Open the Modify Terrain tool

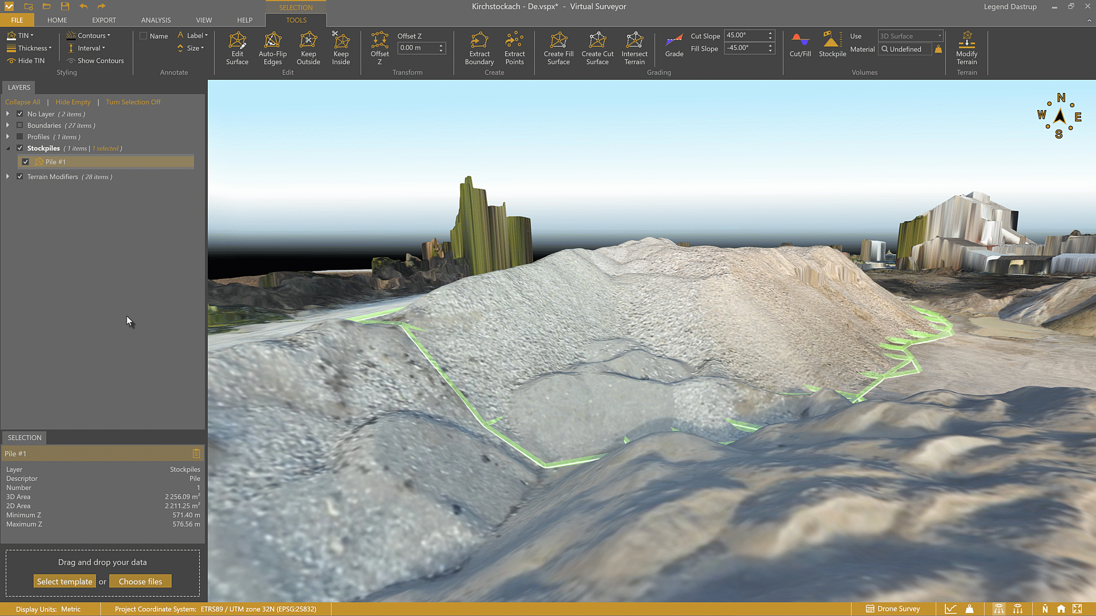coord(966,48)
